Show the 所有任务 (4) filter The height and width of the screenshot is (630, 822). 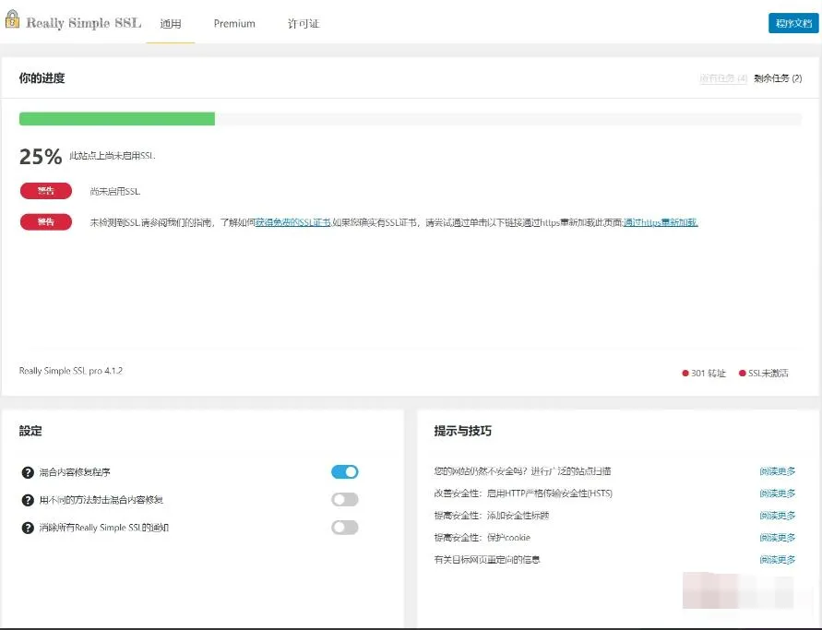pos(723,78)
